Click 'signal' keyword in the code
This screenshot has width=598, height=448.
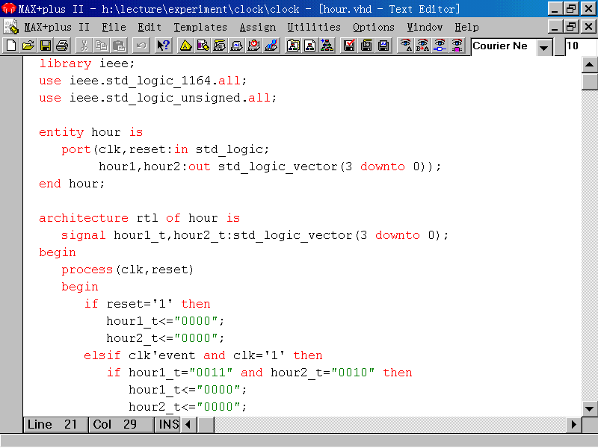click(x=84, y=235)
